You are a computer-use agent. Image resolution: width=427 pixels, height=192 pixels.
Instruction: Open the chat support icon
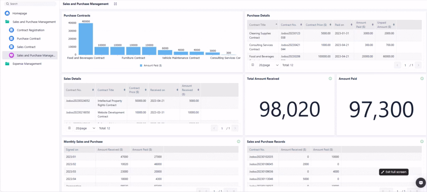420,182
